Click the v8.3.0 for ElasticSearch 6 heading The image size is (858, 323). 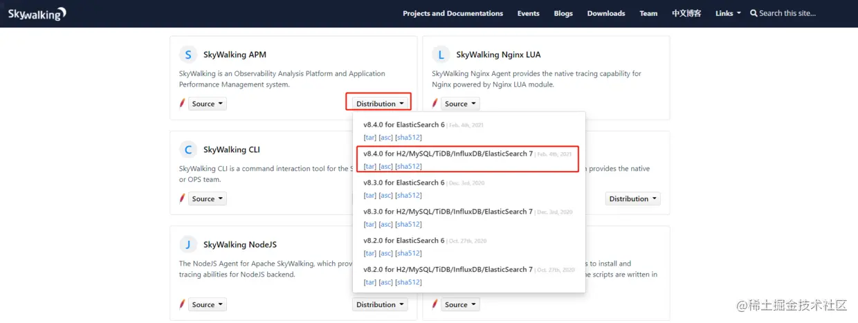[x=404, y=183]
